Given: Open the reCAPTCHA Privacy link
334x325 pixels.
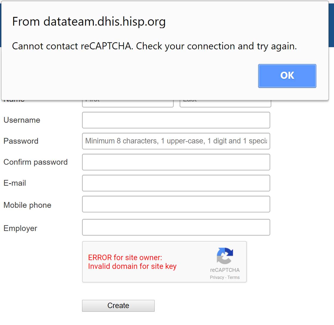Looking at the screenshot, I should (x=217, y=278).
